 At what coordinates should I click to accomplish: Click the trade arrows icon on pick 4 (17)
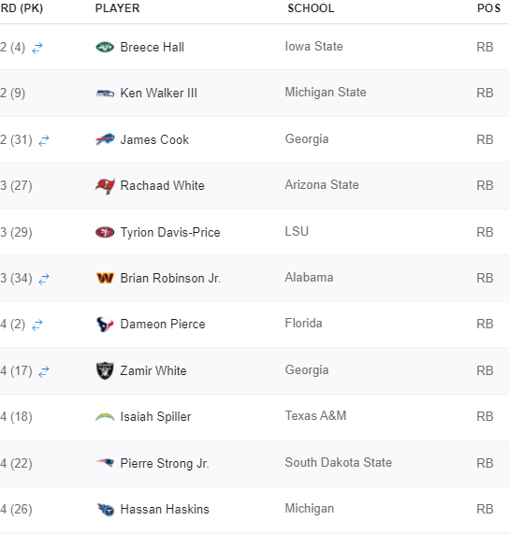click(x=44, y=371)
